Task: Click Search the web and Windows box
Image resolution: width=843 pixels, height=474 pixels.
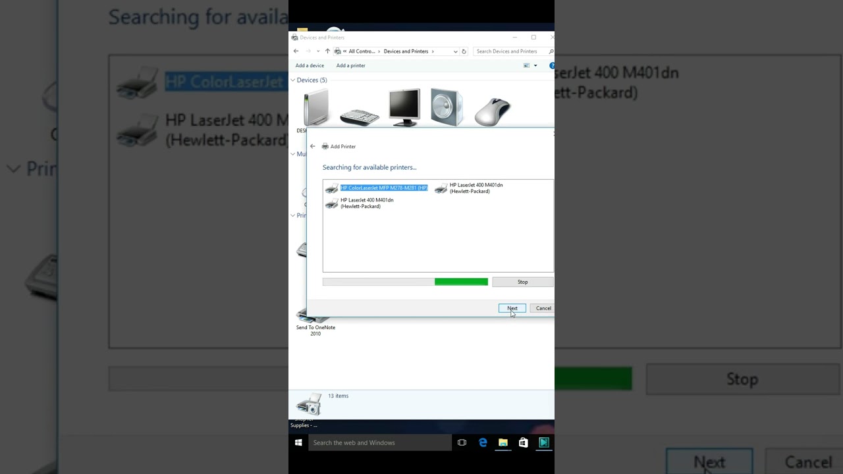Action: point(379,442)
